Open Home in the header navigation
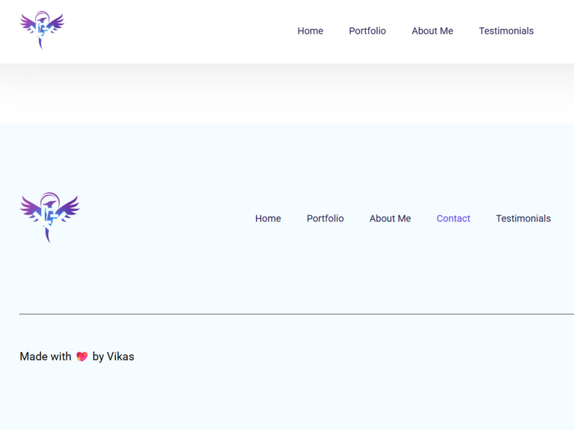The height and width of the screenshot is (430, 574). point(310,31)
